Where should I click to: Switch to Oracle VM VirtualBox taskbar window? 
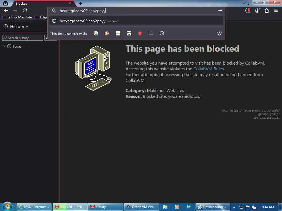click(141, 207)
